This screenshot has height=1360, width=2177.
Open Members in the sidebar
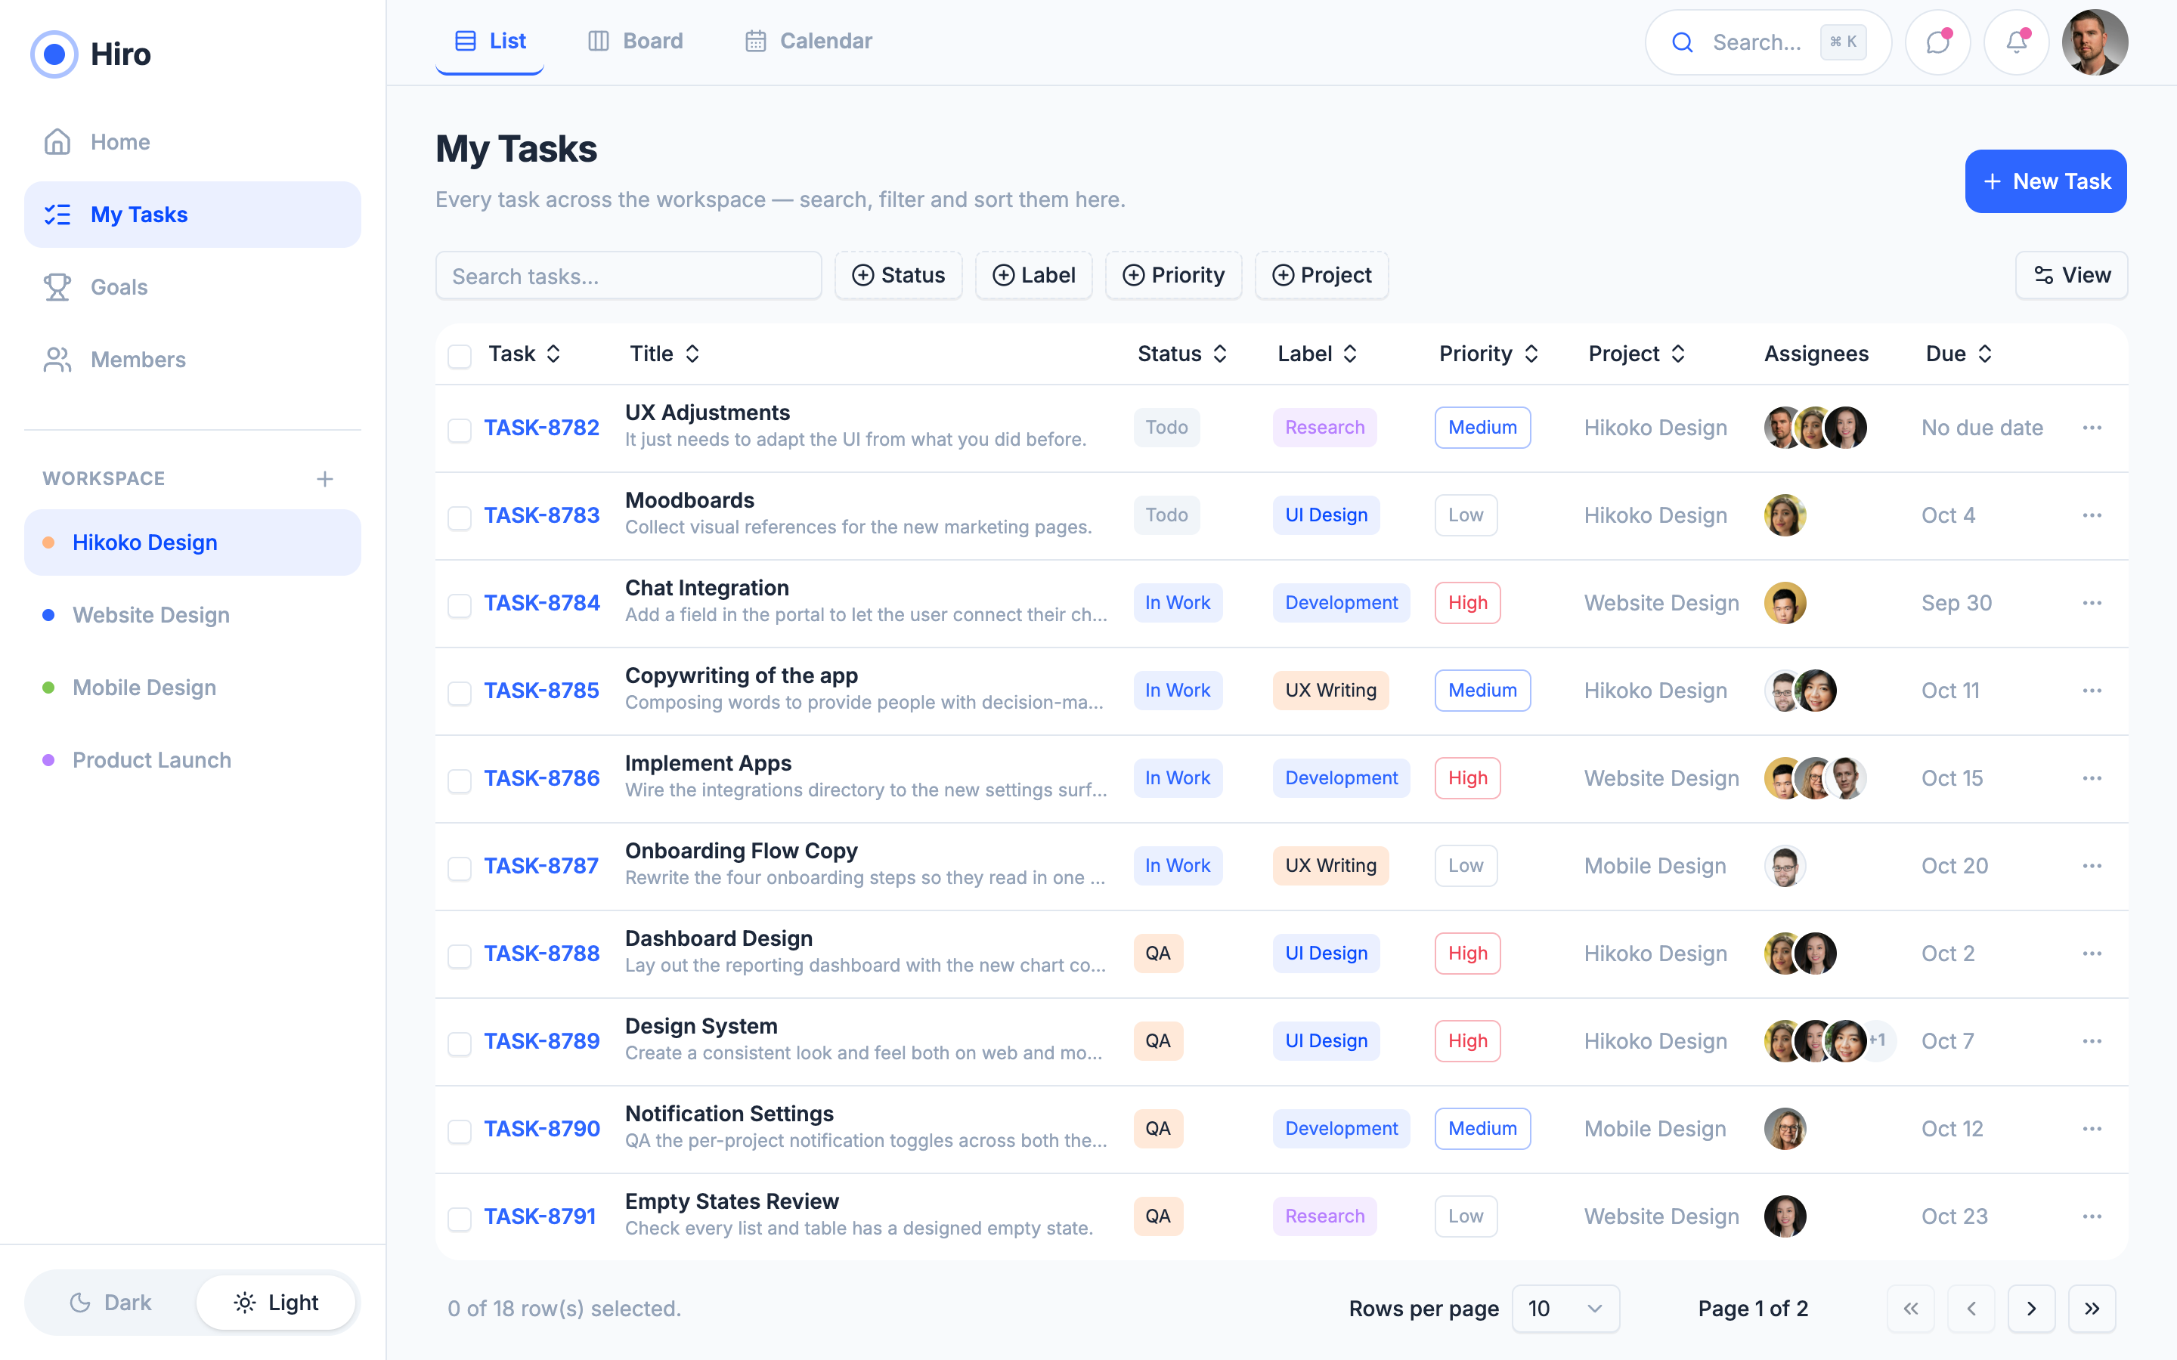pyautogui.click(x=193, y=360)
